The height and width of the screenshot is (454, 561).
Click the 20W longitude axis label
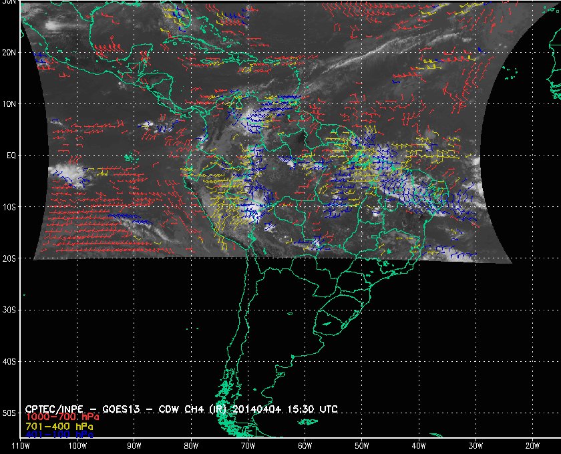click(x=532, y=445)
